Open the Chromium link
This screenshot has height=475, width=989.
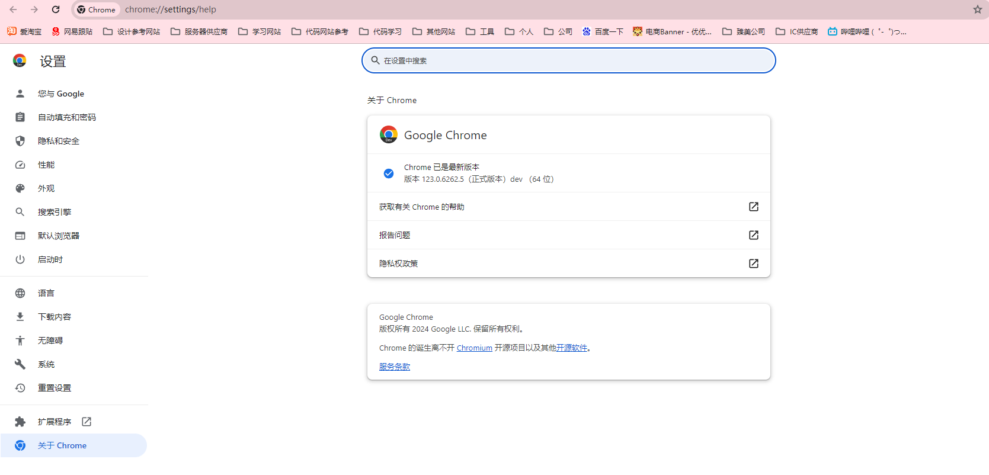coord(475,348)
